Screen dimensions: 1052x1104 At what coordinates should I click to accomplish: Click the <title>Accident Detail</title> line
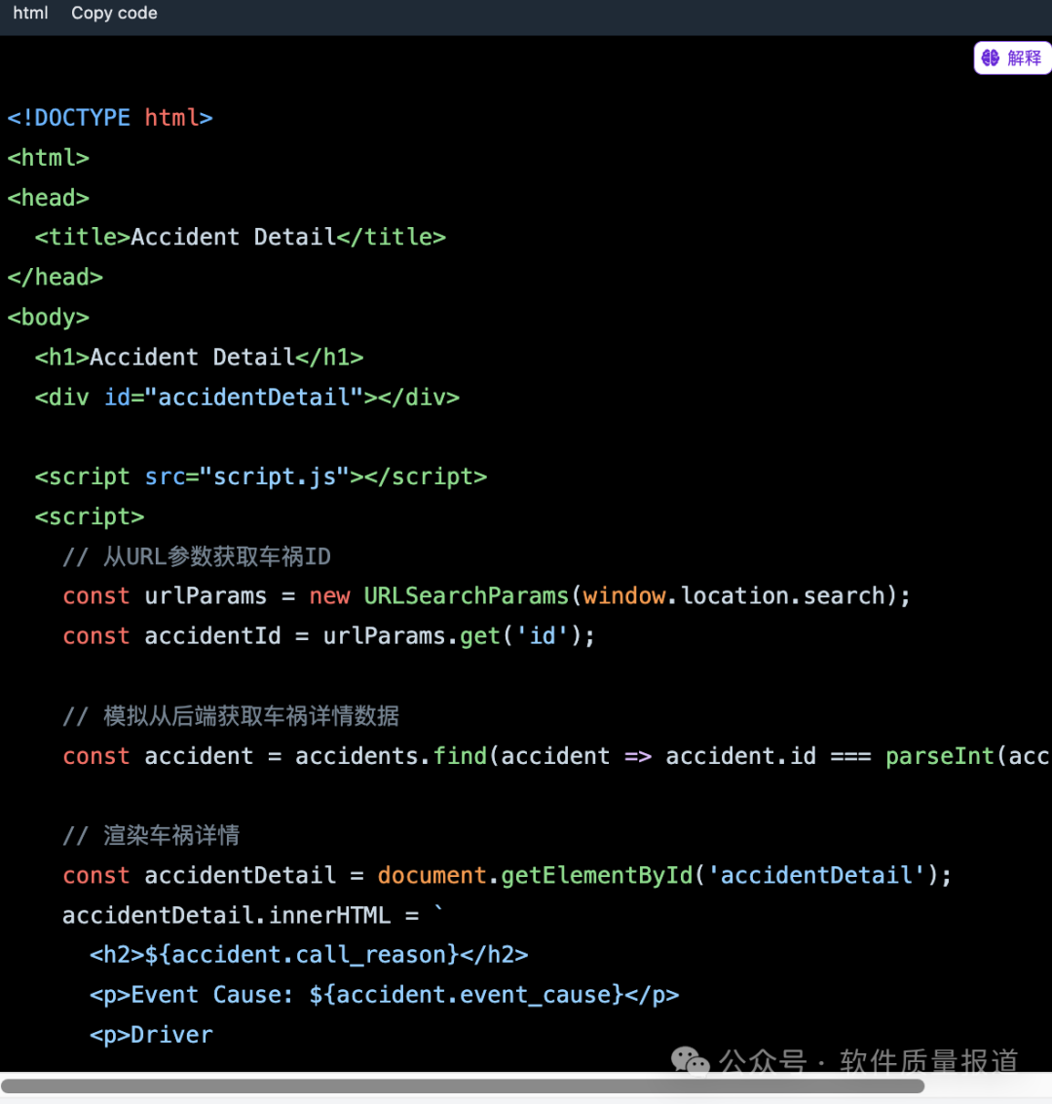[240, 238]
